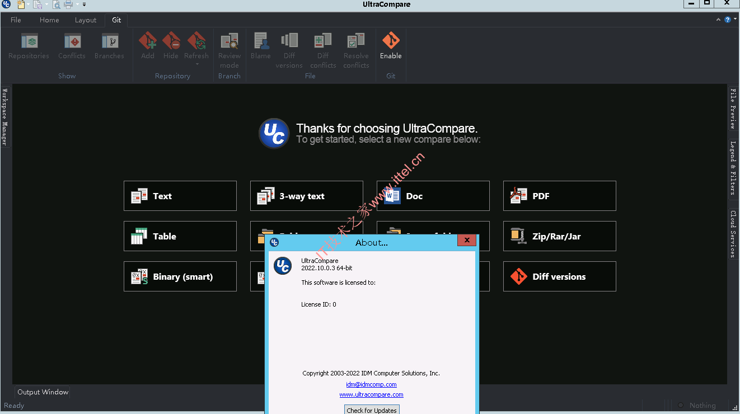
Task: Open Review mode in Branch group
Action: [x=230, y=41]
